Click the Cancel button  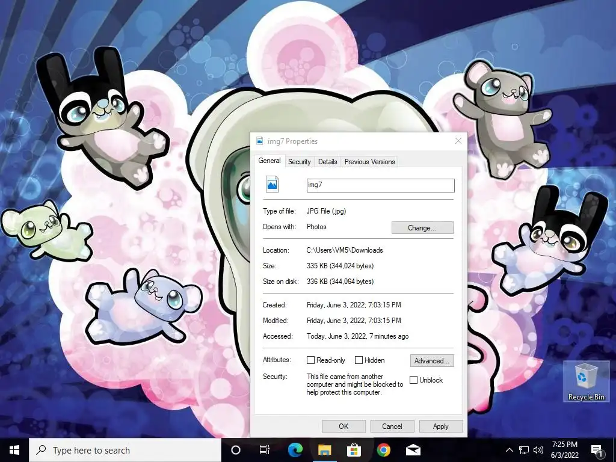click(392, 427)
